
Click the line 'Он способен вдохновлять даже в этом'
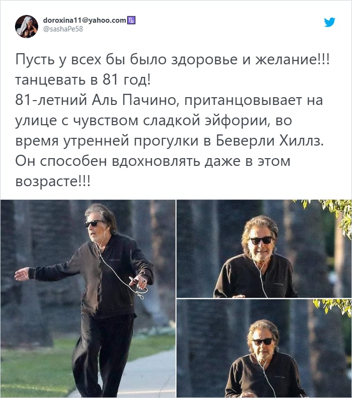pyautogui.click(x=153, y=161)
